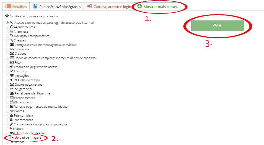Click the envelope icon for mensagens automáticas

coord(12,45)
